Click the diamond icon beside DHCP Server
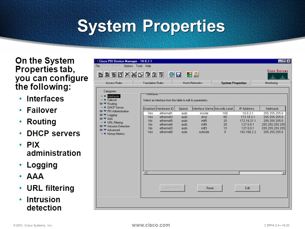 [105, 108]
